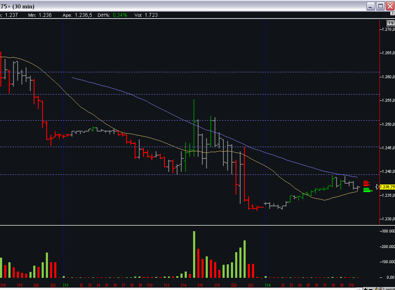The width and height of the screenshot is (395, 290).
Task: Click the Layout button in bottom corner
Action: click(390, 289)
